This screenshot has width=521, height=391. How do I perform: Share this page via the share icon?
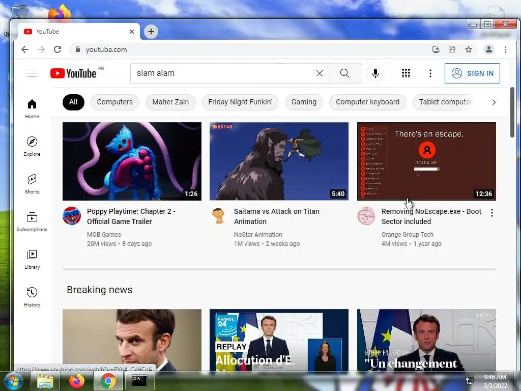[452, 49]
